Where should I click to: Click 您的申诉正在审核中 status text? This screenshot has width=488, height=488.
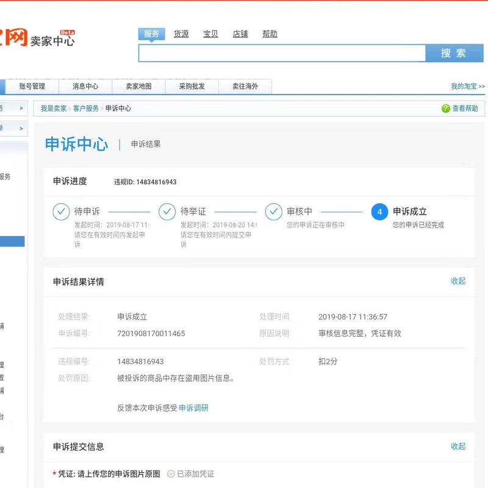coord(315,224)
